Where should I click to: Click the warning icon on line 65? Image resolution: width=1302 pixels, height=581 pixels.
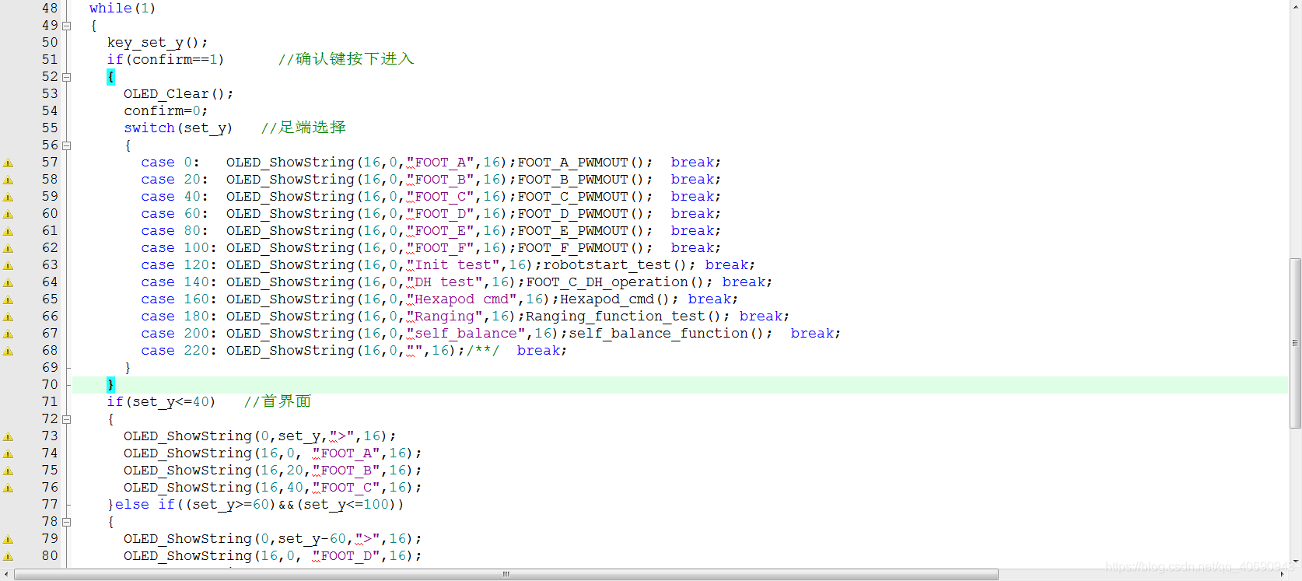(8, 299)
